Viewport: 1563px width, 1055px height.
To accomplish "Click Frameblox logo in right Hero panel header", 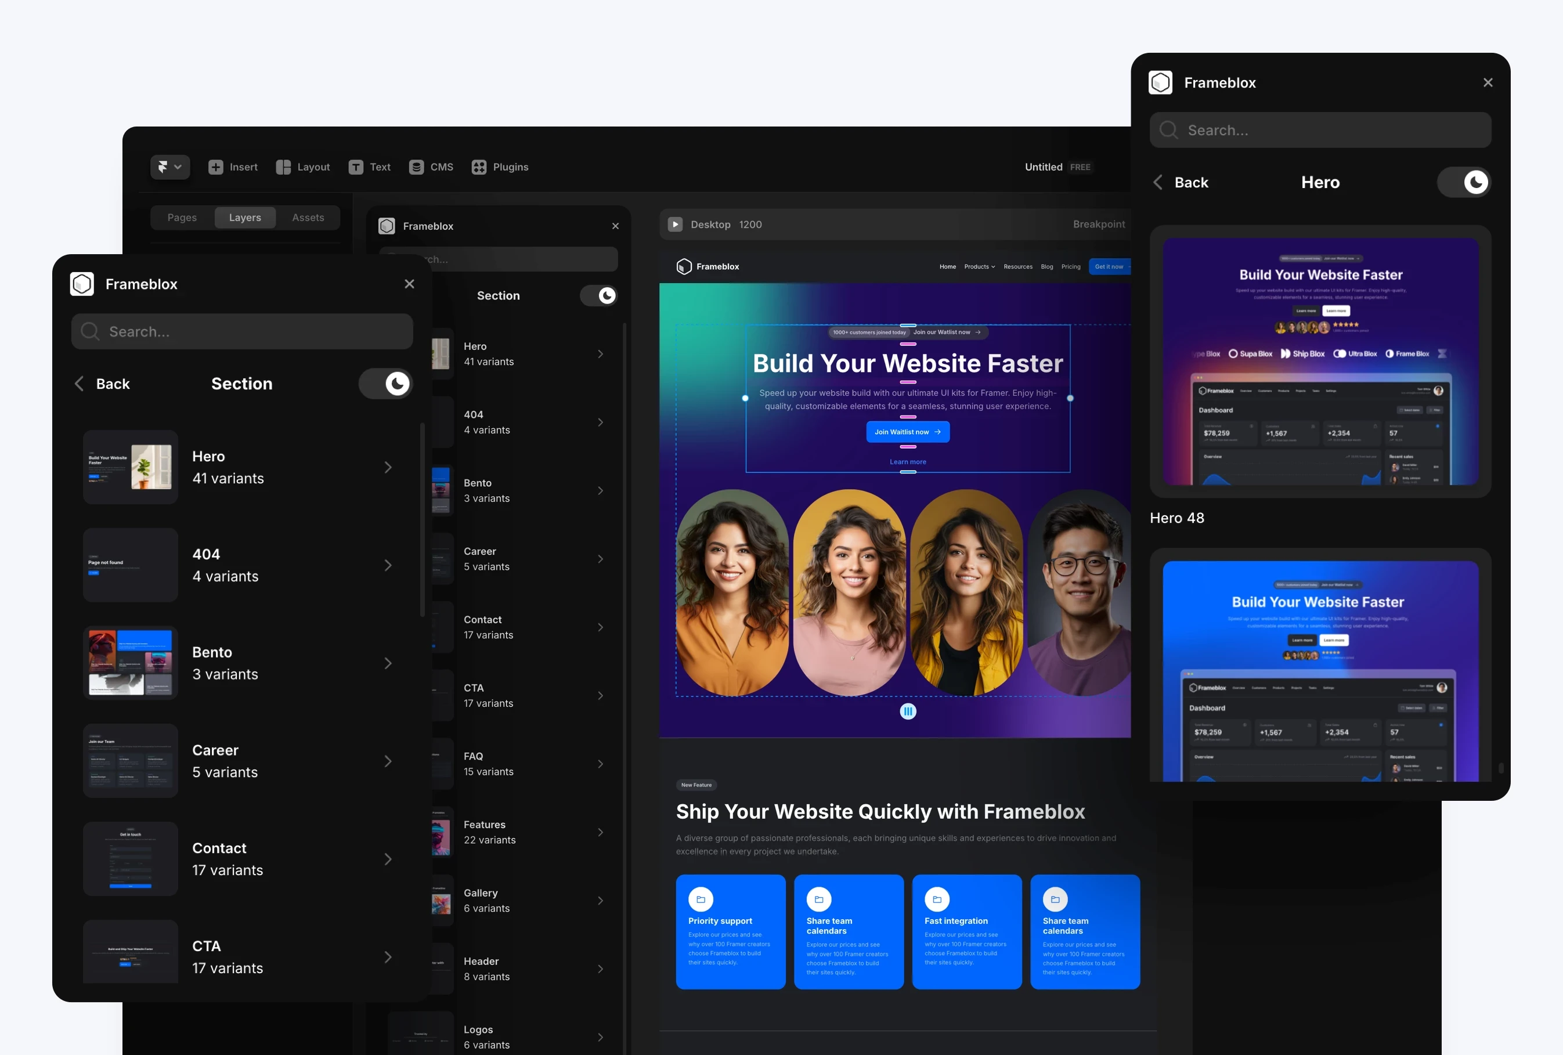I will click(1161, 83).
